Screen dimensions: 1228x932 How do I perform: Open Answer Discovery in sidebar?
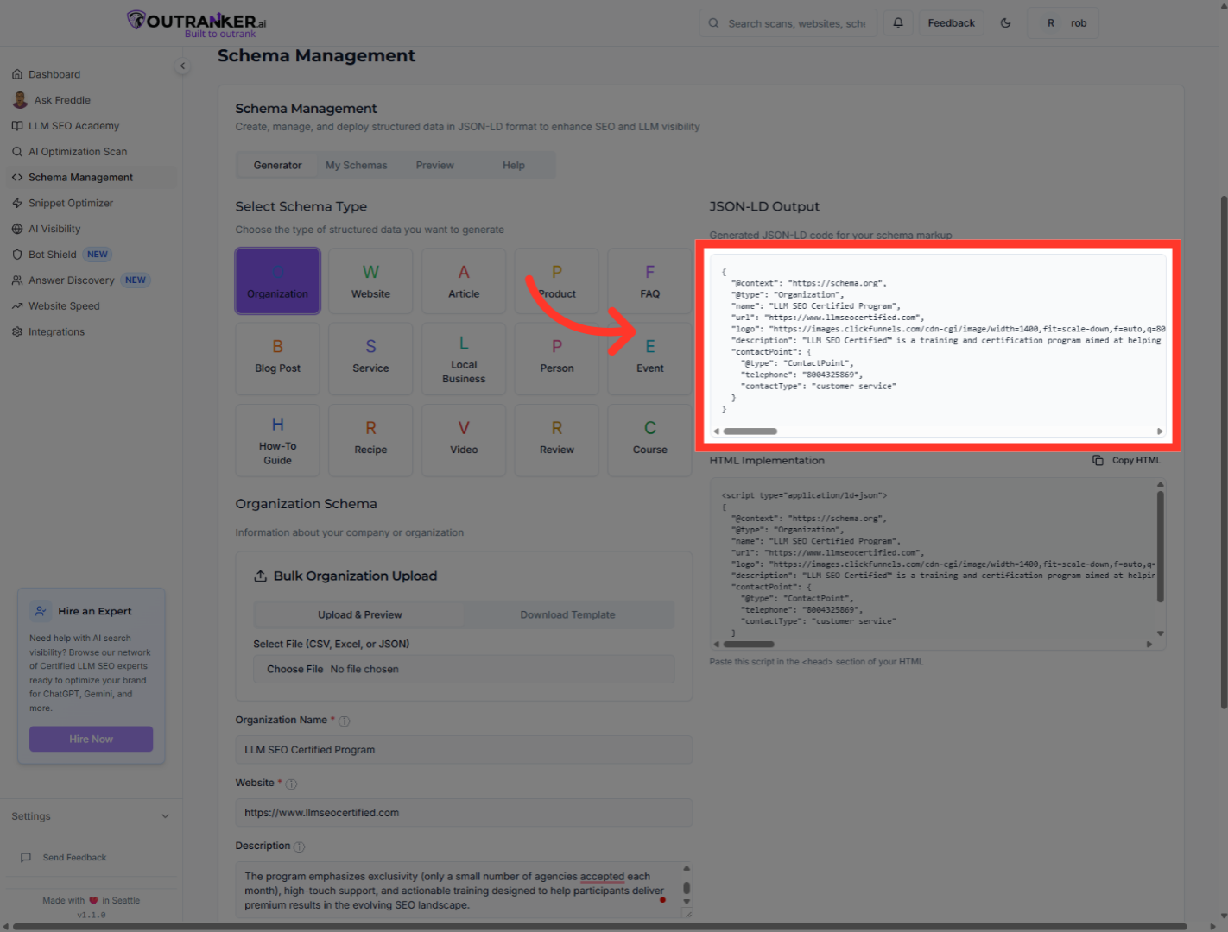point(71,280)
